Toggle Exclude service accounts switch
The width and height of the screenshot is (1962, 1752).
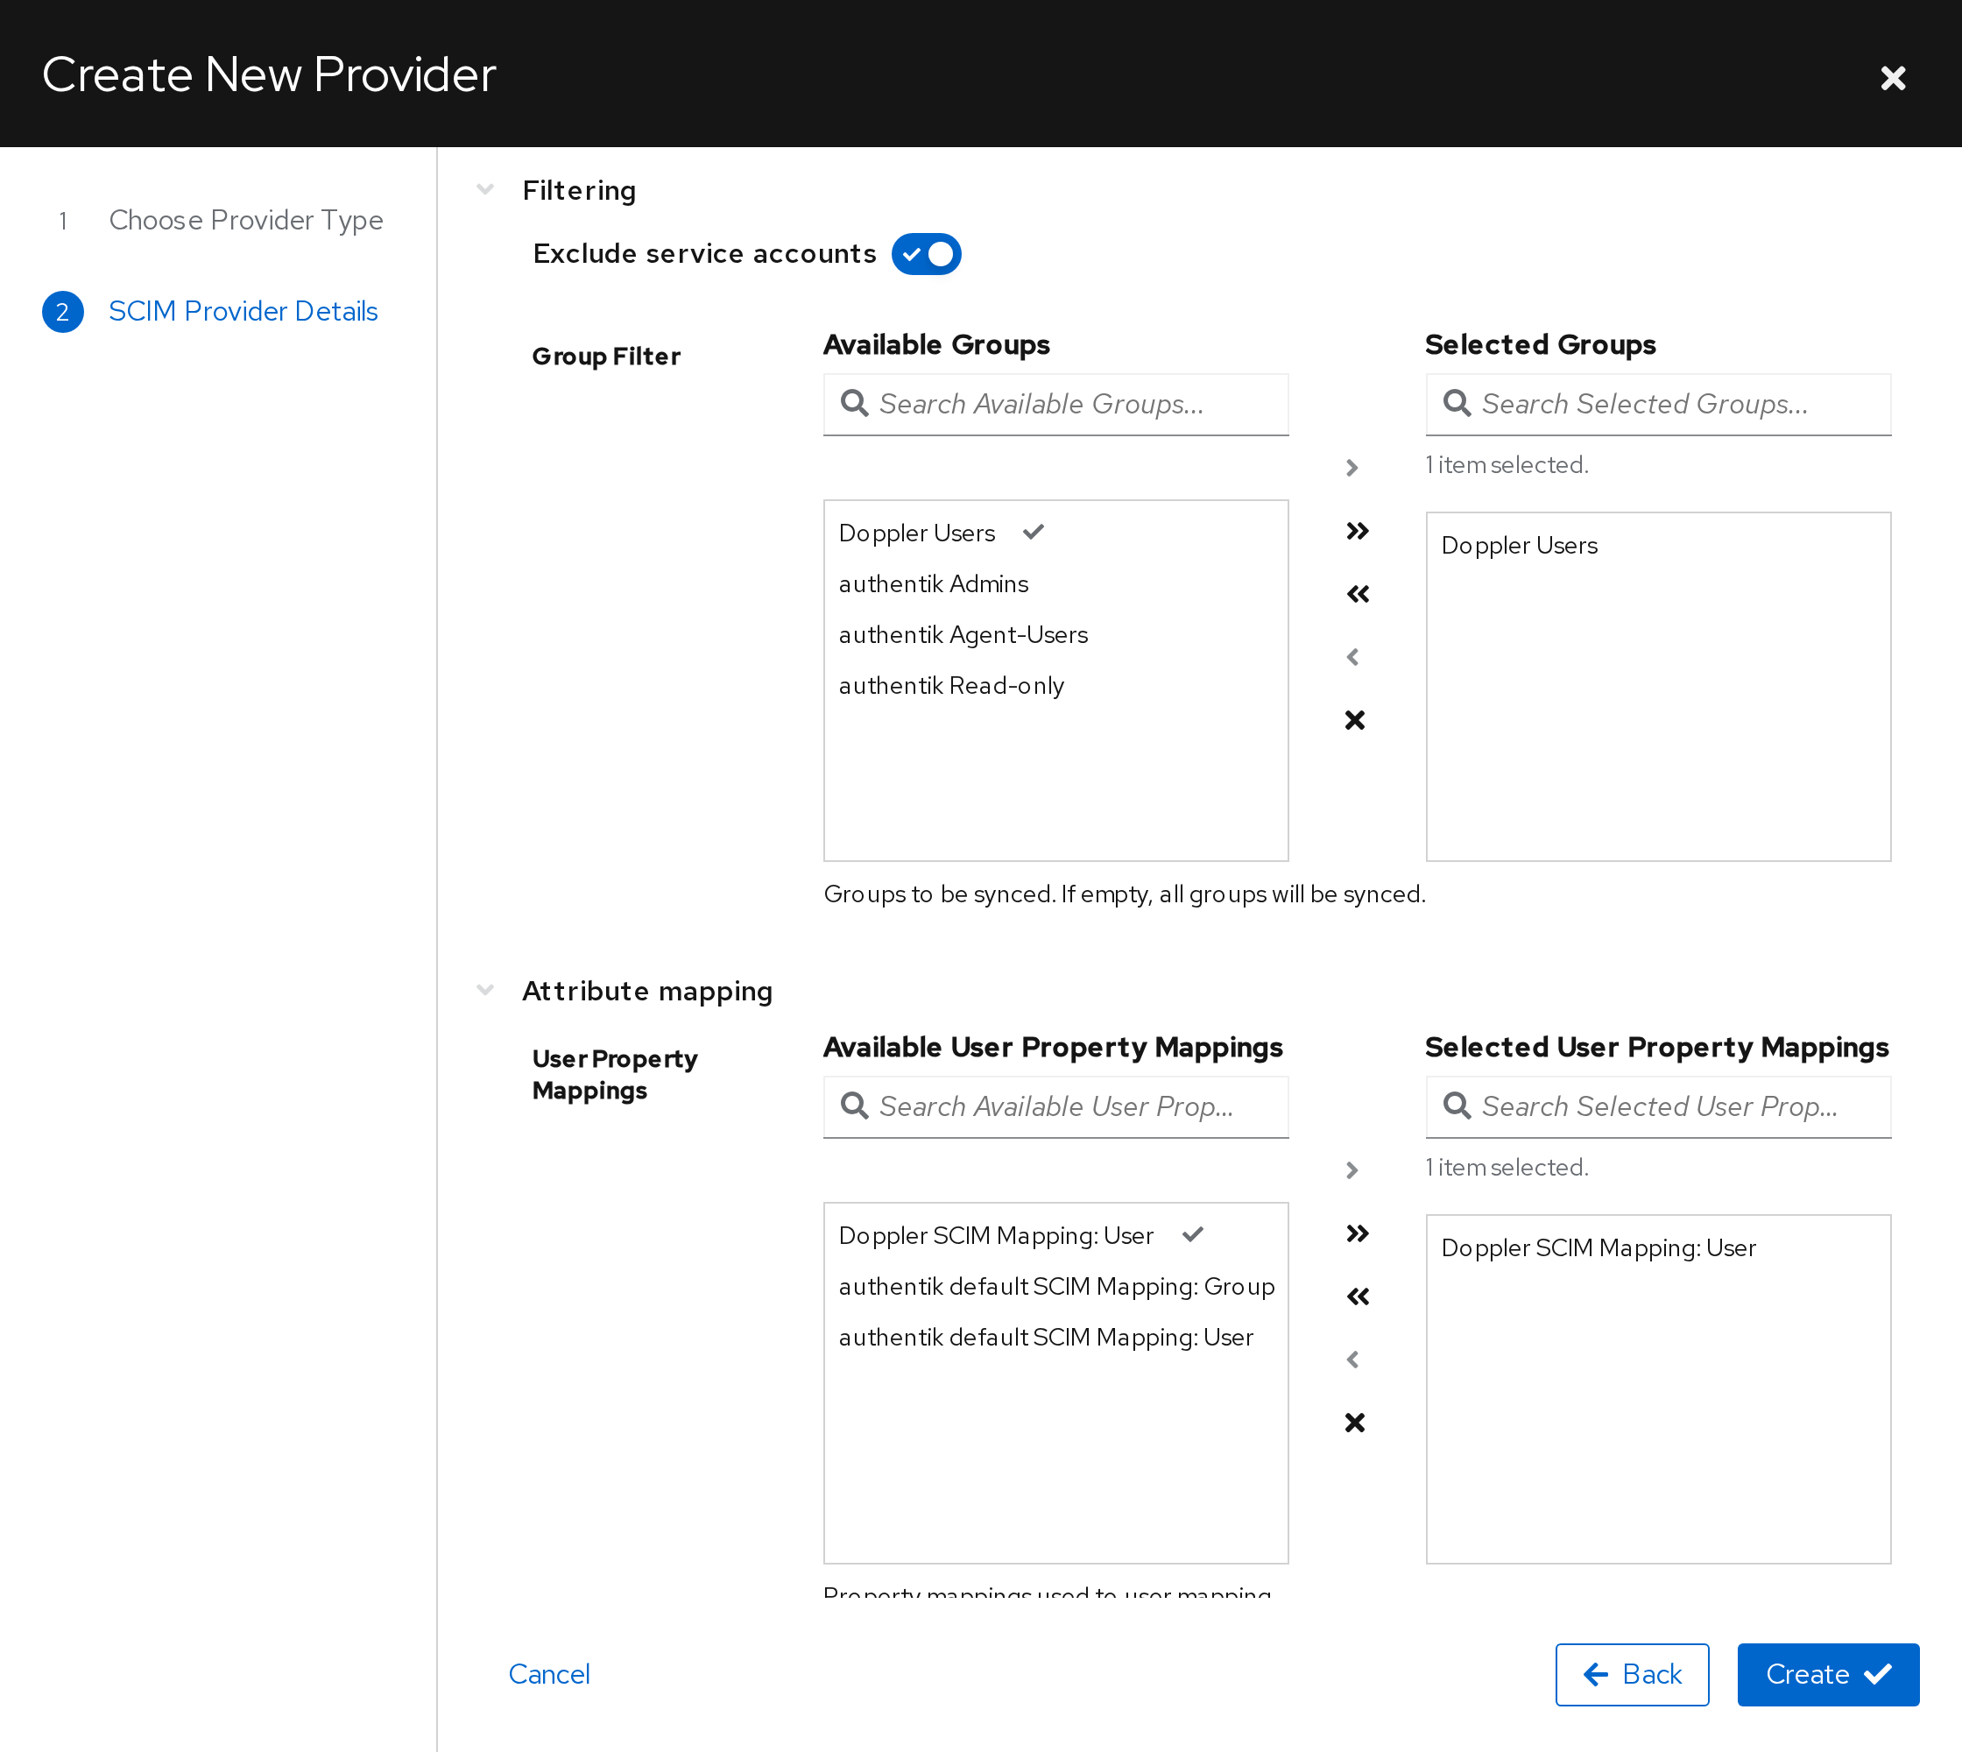click(925, 254)
